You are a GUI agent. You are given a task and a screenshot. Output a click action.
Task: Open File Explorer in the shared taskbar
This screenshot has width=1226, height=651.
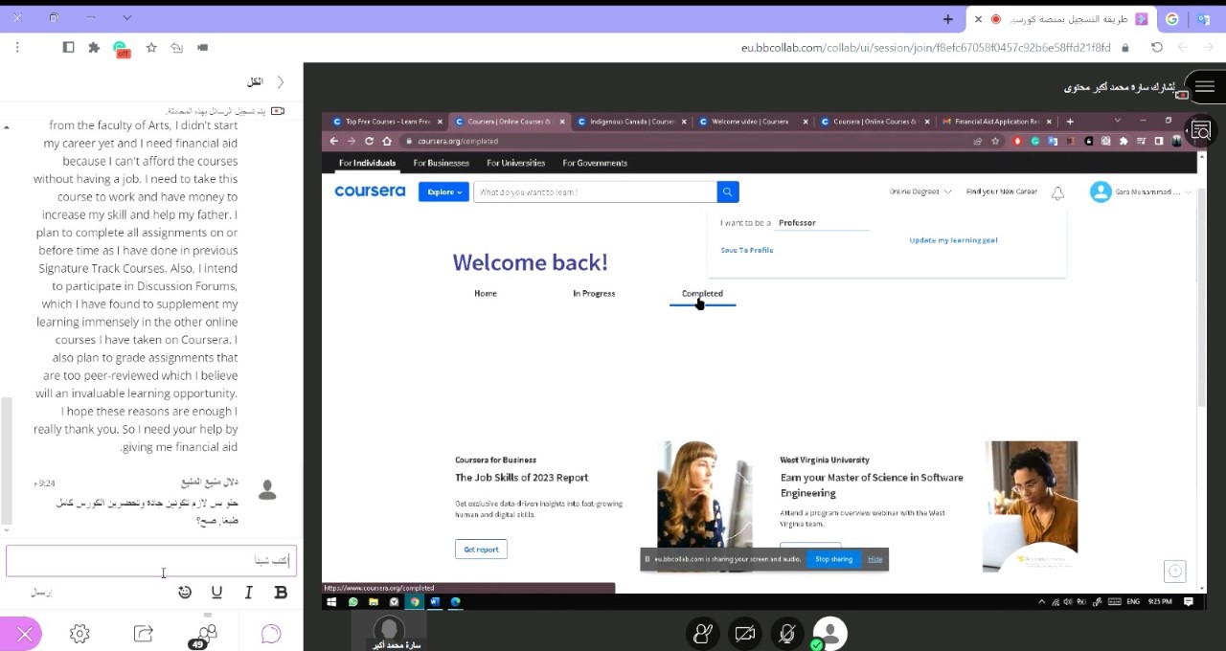(374, 602)
